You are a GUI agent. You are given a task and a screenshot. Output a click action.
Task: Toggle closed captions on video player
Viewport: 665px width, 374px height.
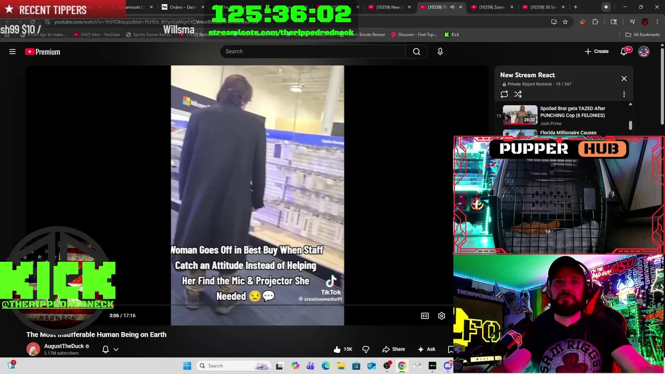click(425, 315)
